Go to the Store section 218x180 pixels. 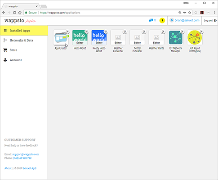tap(24, 50)
